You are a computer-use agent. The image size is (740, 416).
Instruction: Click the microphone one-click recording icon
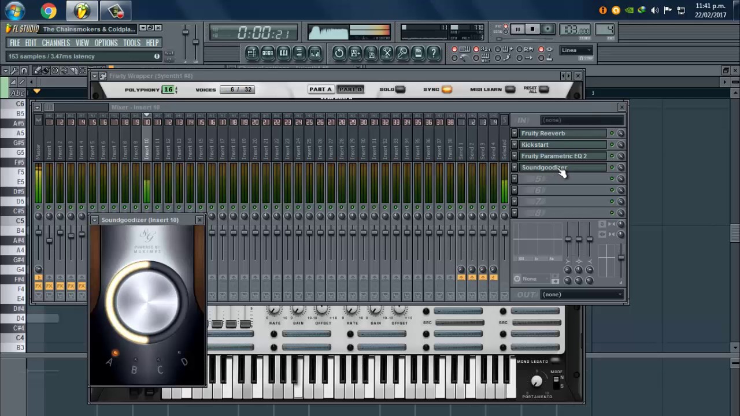(402, 53)
